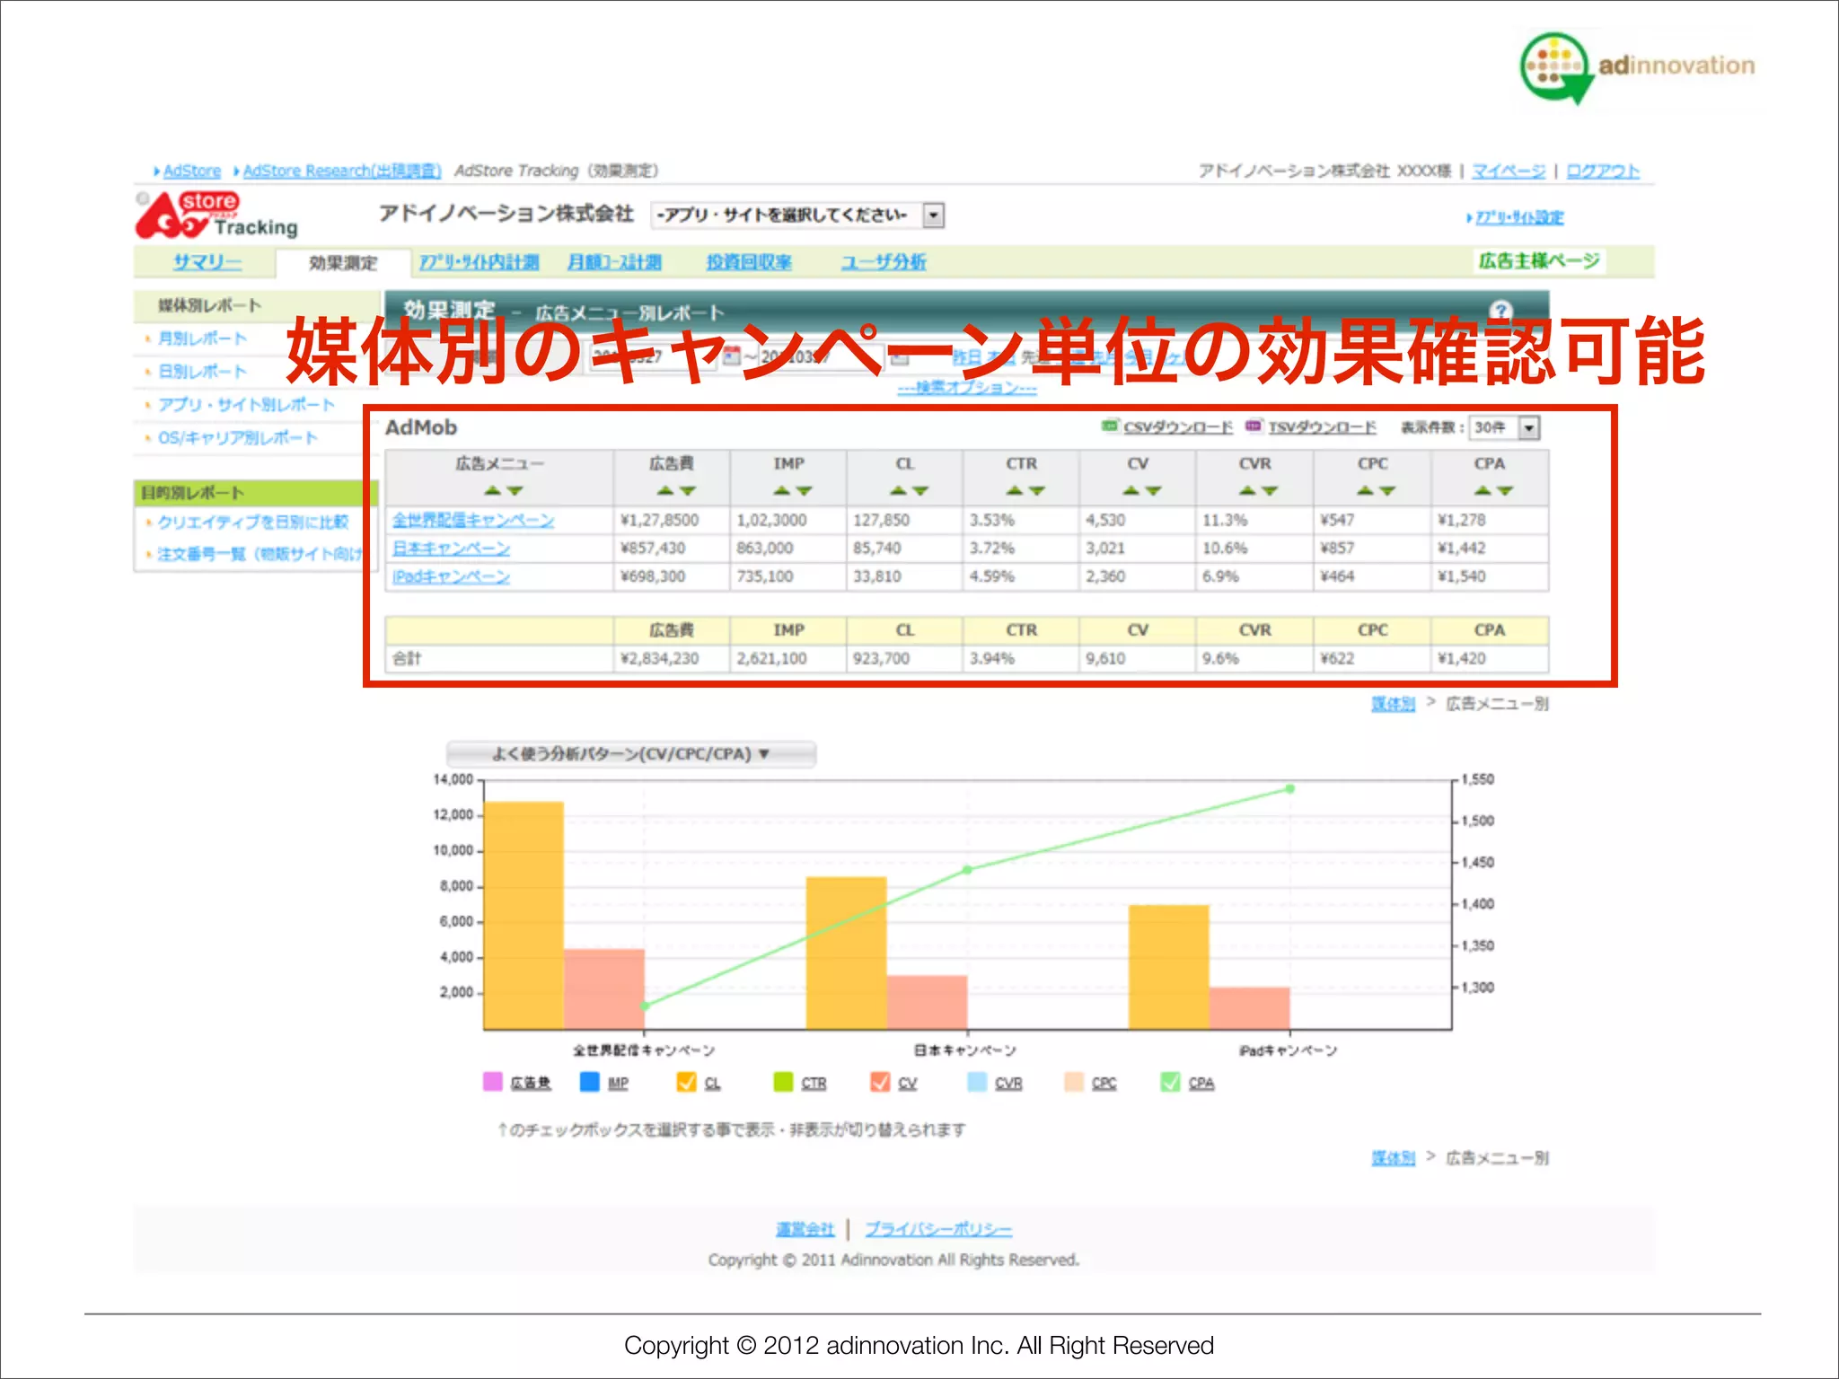Open the AdStore breadcrumb link

click(191, 171)
